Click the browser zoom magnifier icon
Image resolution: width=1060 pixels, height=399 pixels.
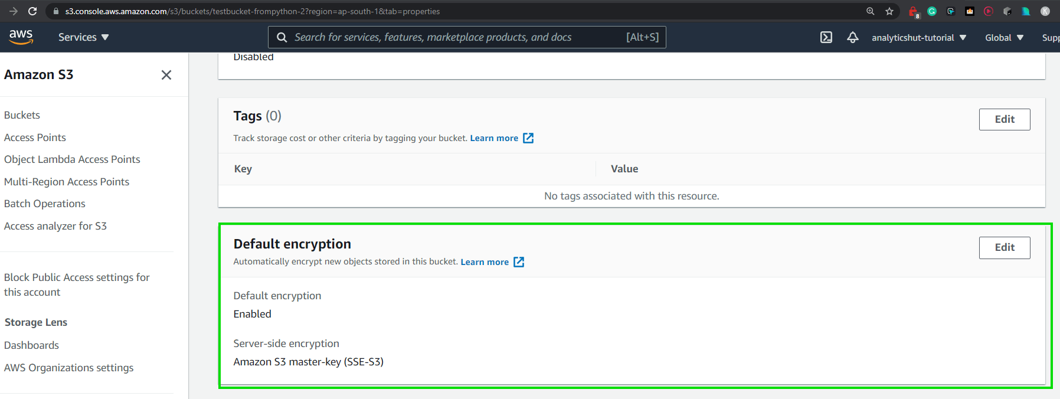coord(870,11)
